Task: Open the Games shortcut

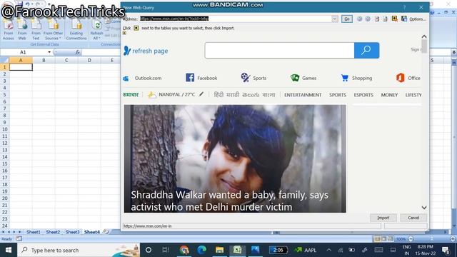Action: click(303, 78)
